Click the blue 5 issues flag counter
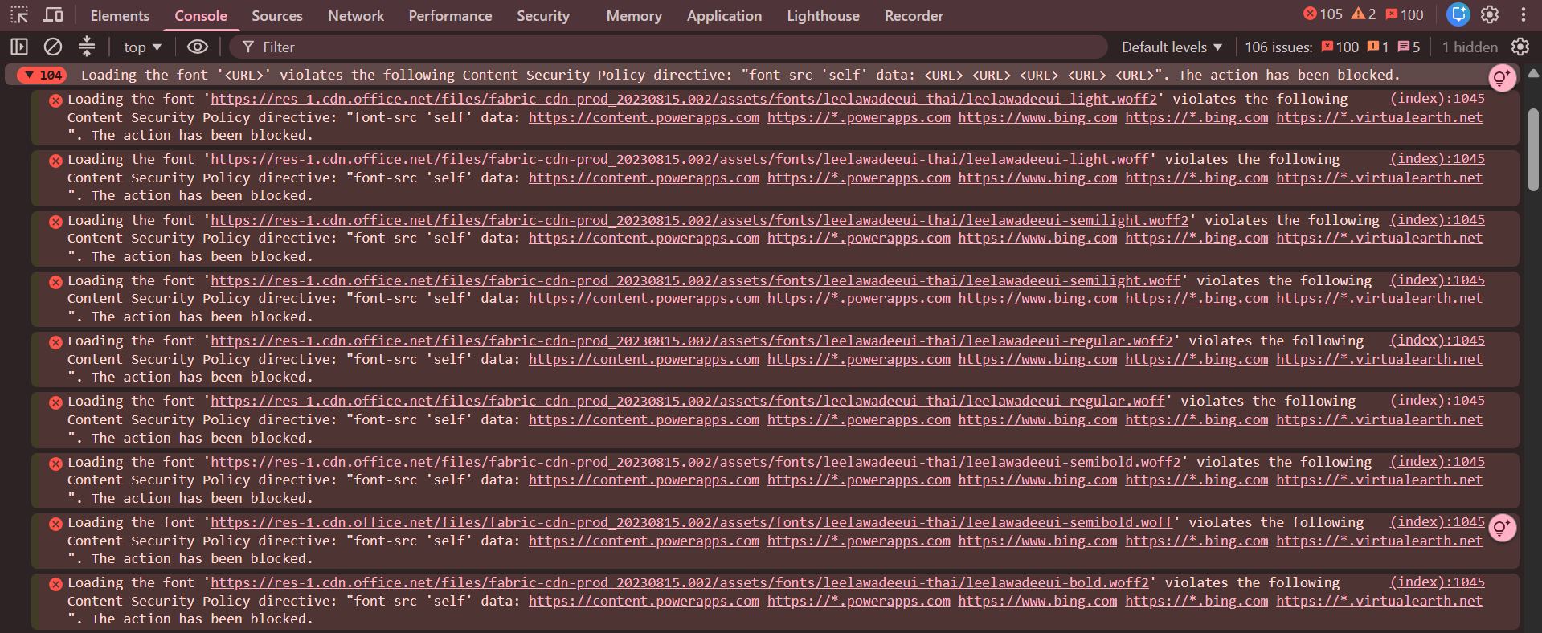Viewport: 1542px width, 633px height. pos(1409,47)
